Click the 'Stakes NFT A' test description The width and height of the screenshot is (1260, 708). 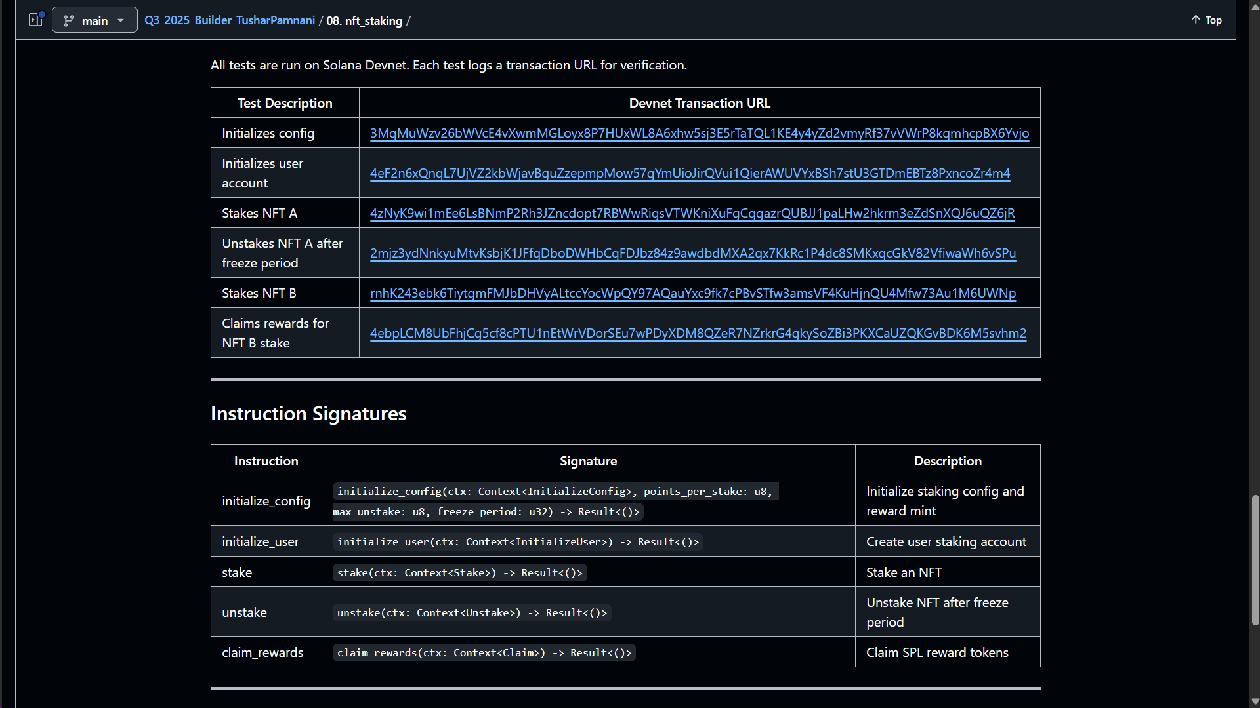point(259,213)
